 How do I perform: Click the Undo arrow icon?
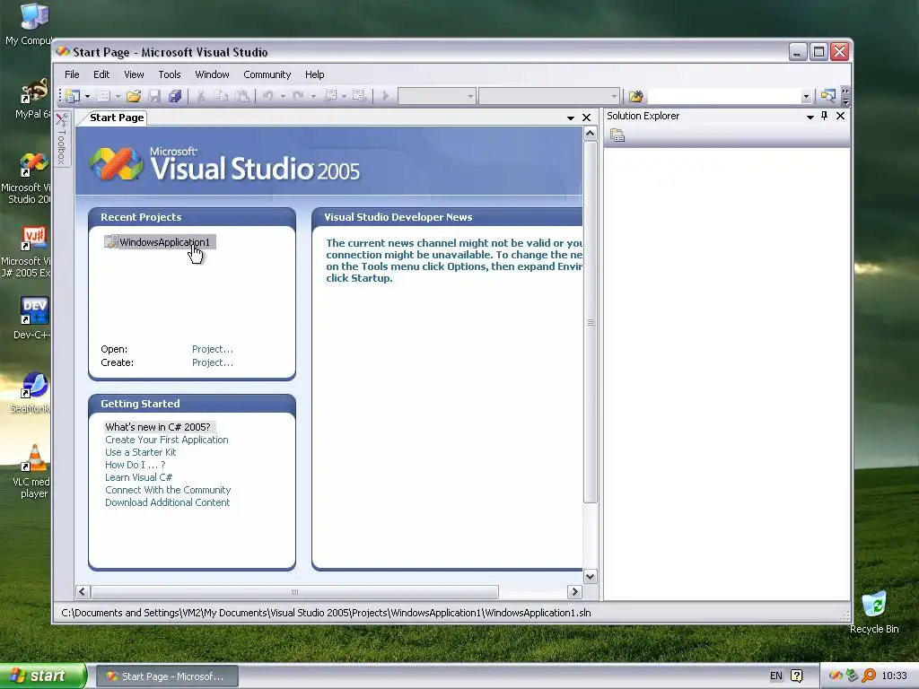[x=267, y=95]
